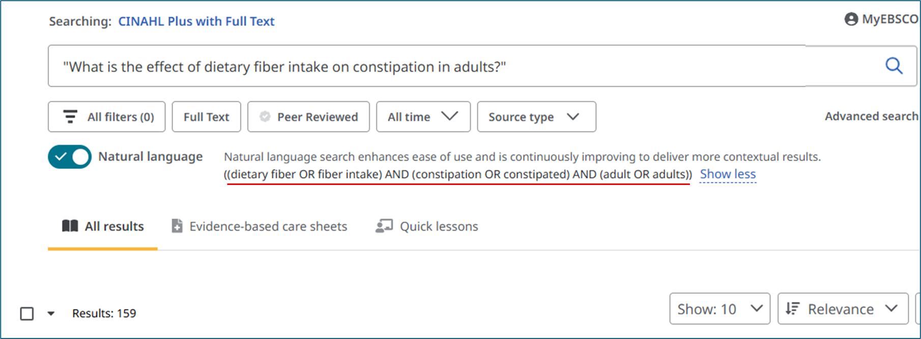Click the magnifying glass search icon
The height and width of the screenshot is (339, 921).
click(894, 66)
